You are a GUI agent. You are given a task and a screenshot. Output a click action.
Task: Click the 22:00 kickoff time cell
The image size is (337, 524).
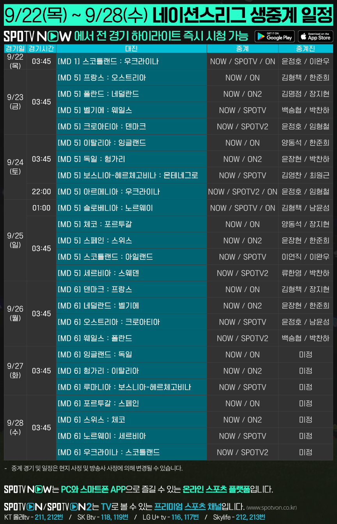coord(41,192)
